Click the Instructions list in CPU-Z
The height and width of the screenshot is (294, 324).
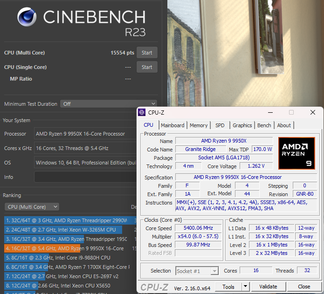coord(246,205)
